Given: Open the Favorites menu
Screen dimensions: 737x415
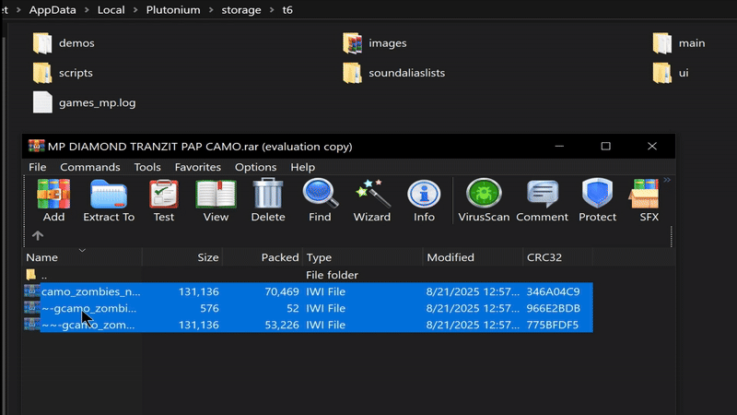Looking at the screenshot, I should coord(198,167).
